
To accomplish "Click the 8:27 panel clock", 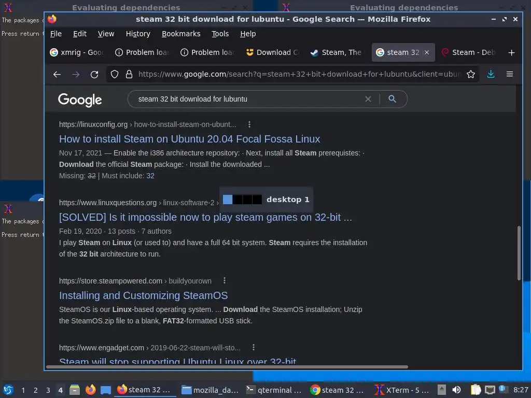I will [x=521, y=390].
